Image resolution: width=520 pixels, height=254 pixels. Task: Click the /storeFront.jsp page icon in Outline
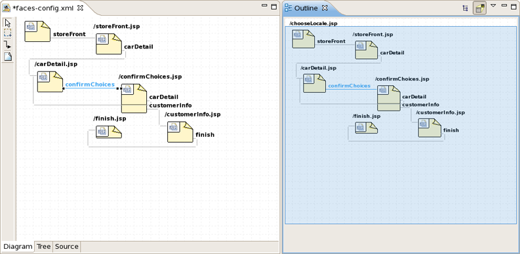coord(367,50)
